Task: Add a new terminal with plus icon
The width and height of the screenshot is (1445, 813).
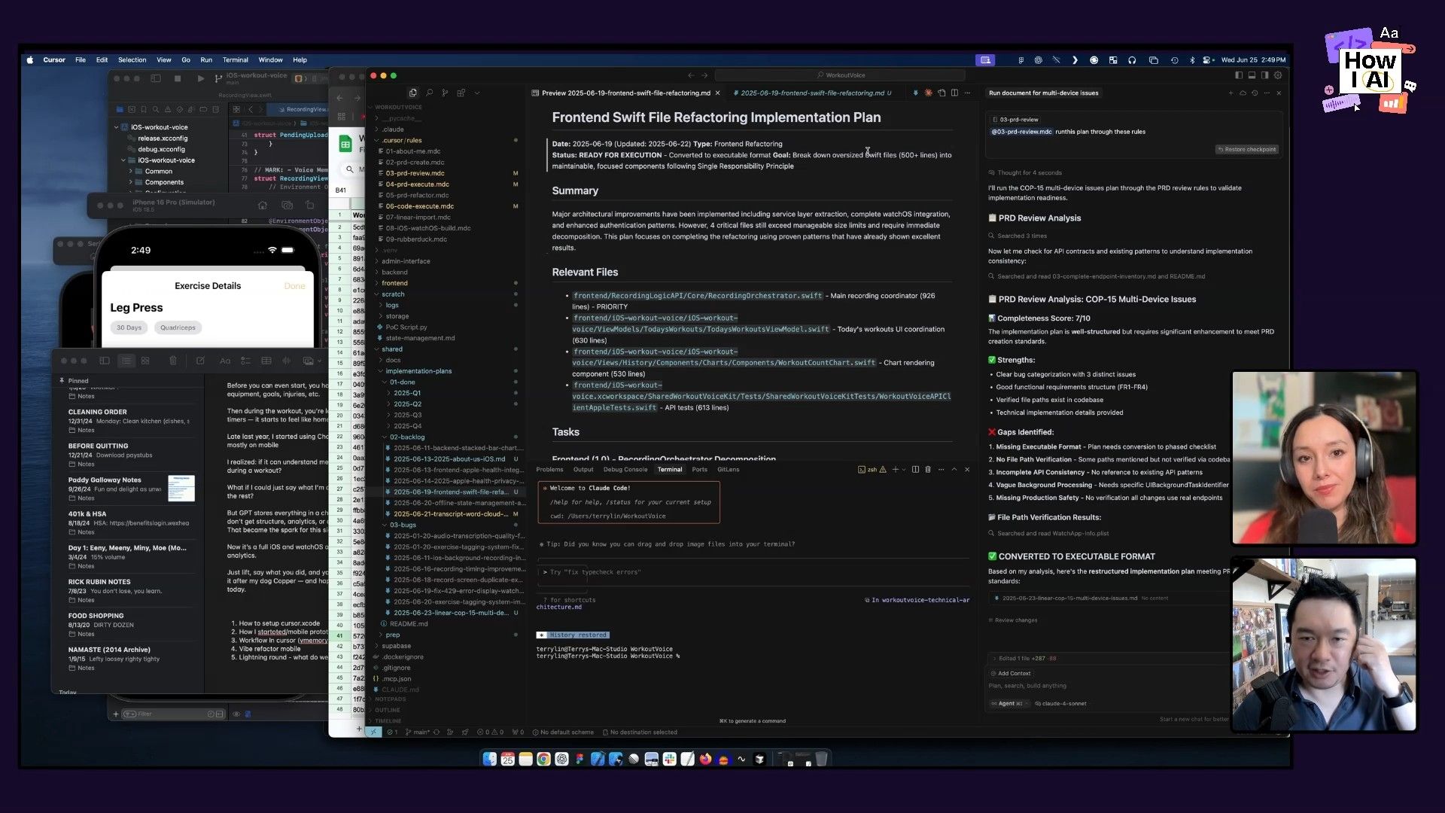Action: tap(895, 469)
